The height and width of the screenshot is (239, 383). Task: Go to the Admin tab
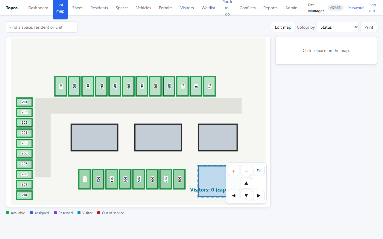tap(291, 8)
